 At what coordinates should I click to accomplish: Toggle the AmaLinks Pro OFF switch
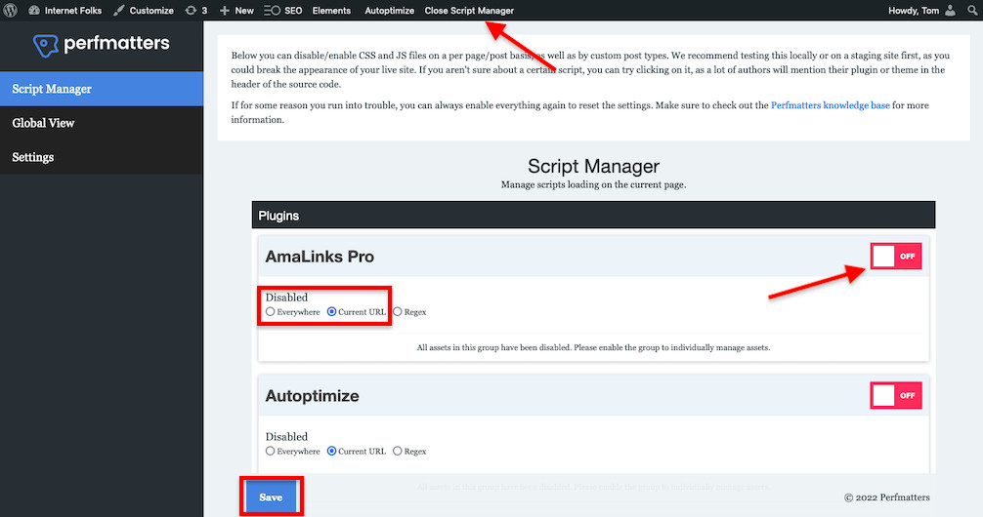[895, 257]
